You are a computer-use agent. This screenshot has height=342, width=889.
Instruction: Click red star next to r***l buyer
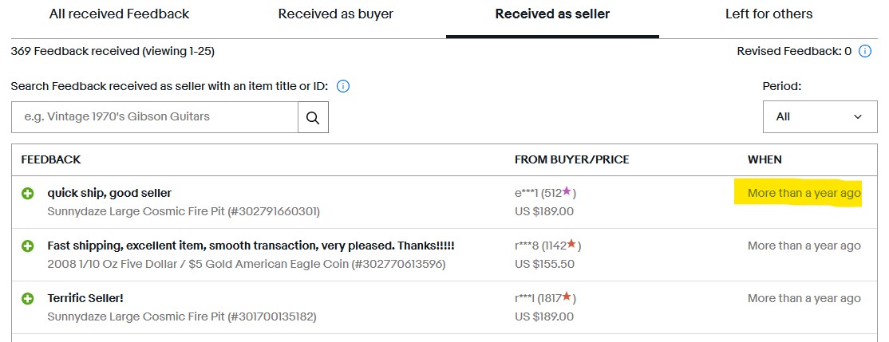click(567, 296)
